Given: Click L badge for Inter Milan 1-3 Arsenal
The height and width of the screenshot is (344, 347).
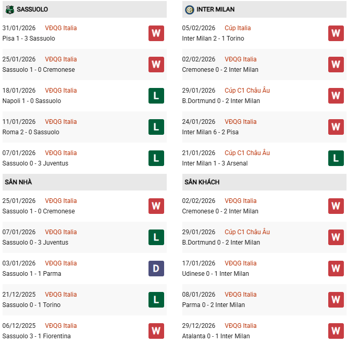Looking at the screenshot, I should tap(336, 158).
